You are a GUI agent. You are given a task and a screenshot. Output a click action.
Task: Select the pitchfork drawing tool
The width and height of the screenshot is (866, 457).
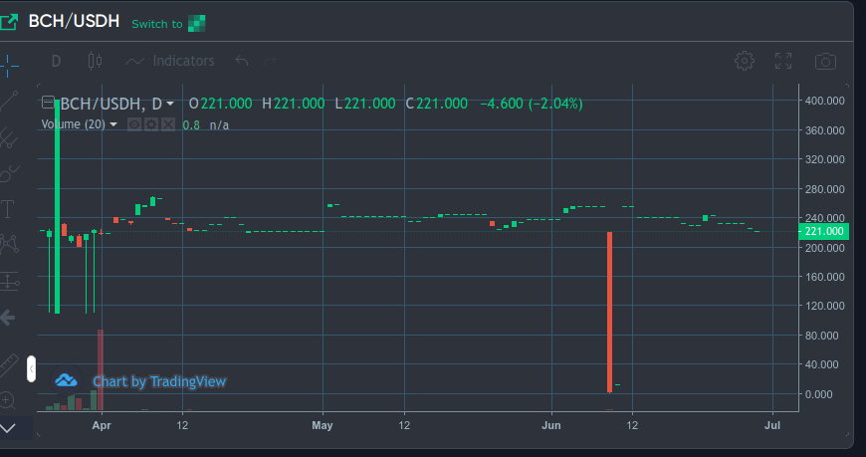8,137
